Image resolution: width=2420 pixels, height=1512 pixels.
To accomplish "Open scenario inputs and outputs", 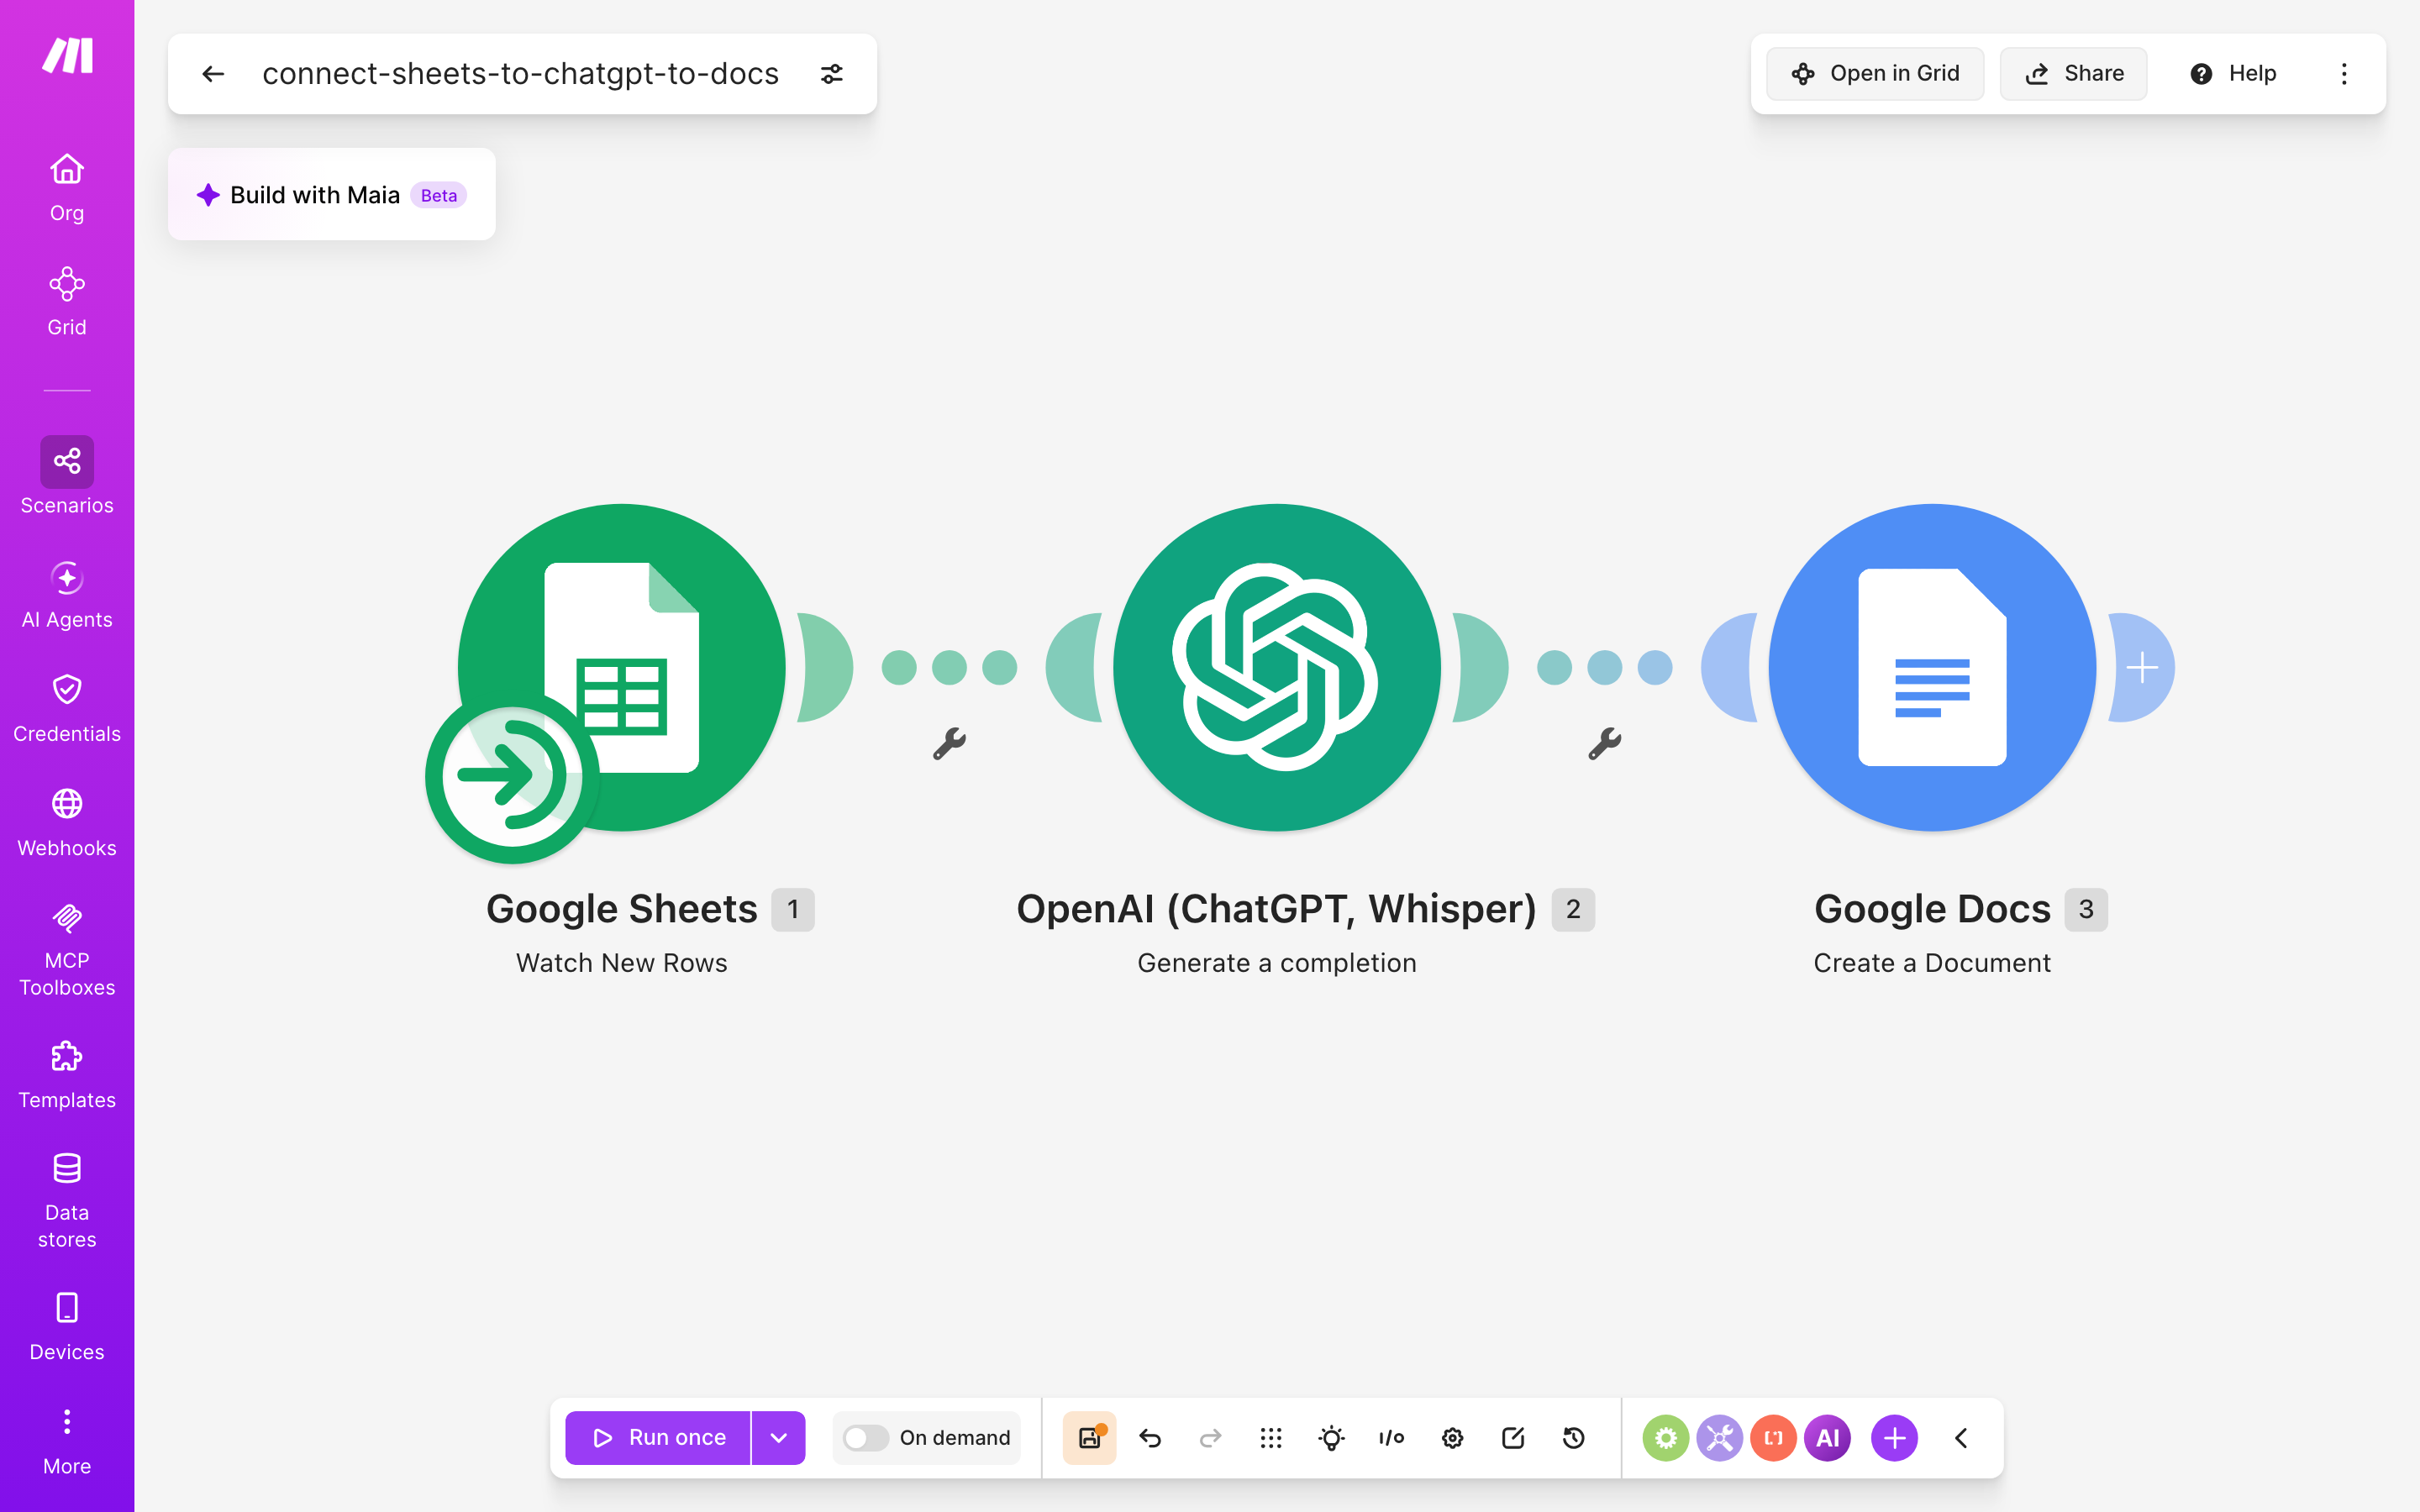I will pyautogui.click(x=1392, y=1438).
